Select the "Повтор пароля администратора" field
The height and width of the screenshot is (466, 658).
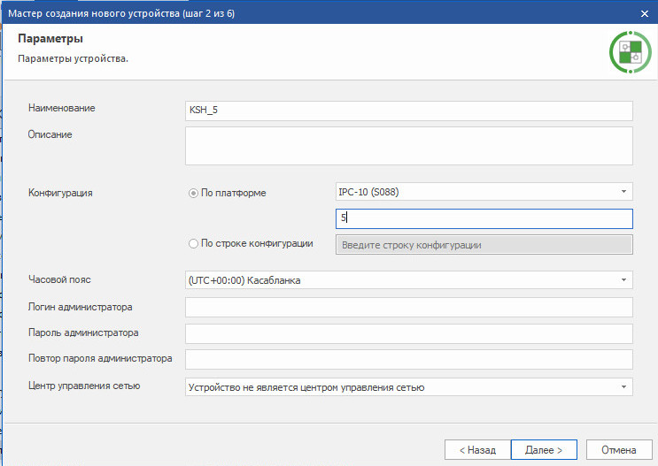coord(408,359)
